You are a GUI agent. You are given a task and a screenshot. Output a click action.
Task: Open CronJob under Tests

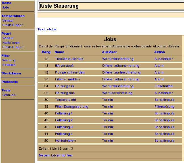click(9, 95)
